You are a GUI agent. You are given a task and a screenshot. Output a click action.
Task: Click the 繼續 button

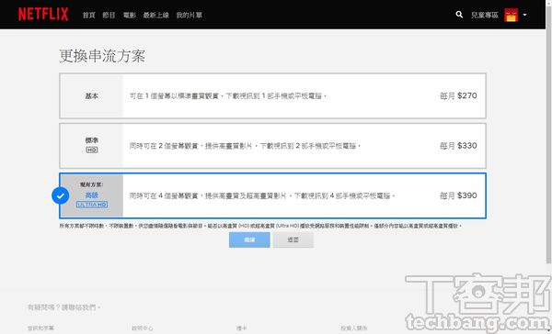249,239
